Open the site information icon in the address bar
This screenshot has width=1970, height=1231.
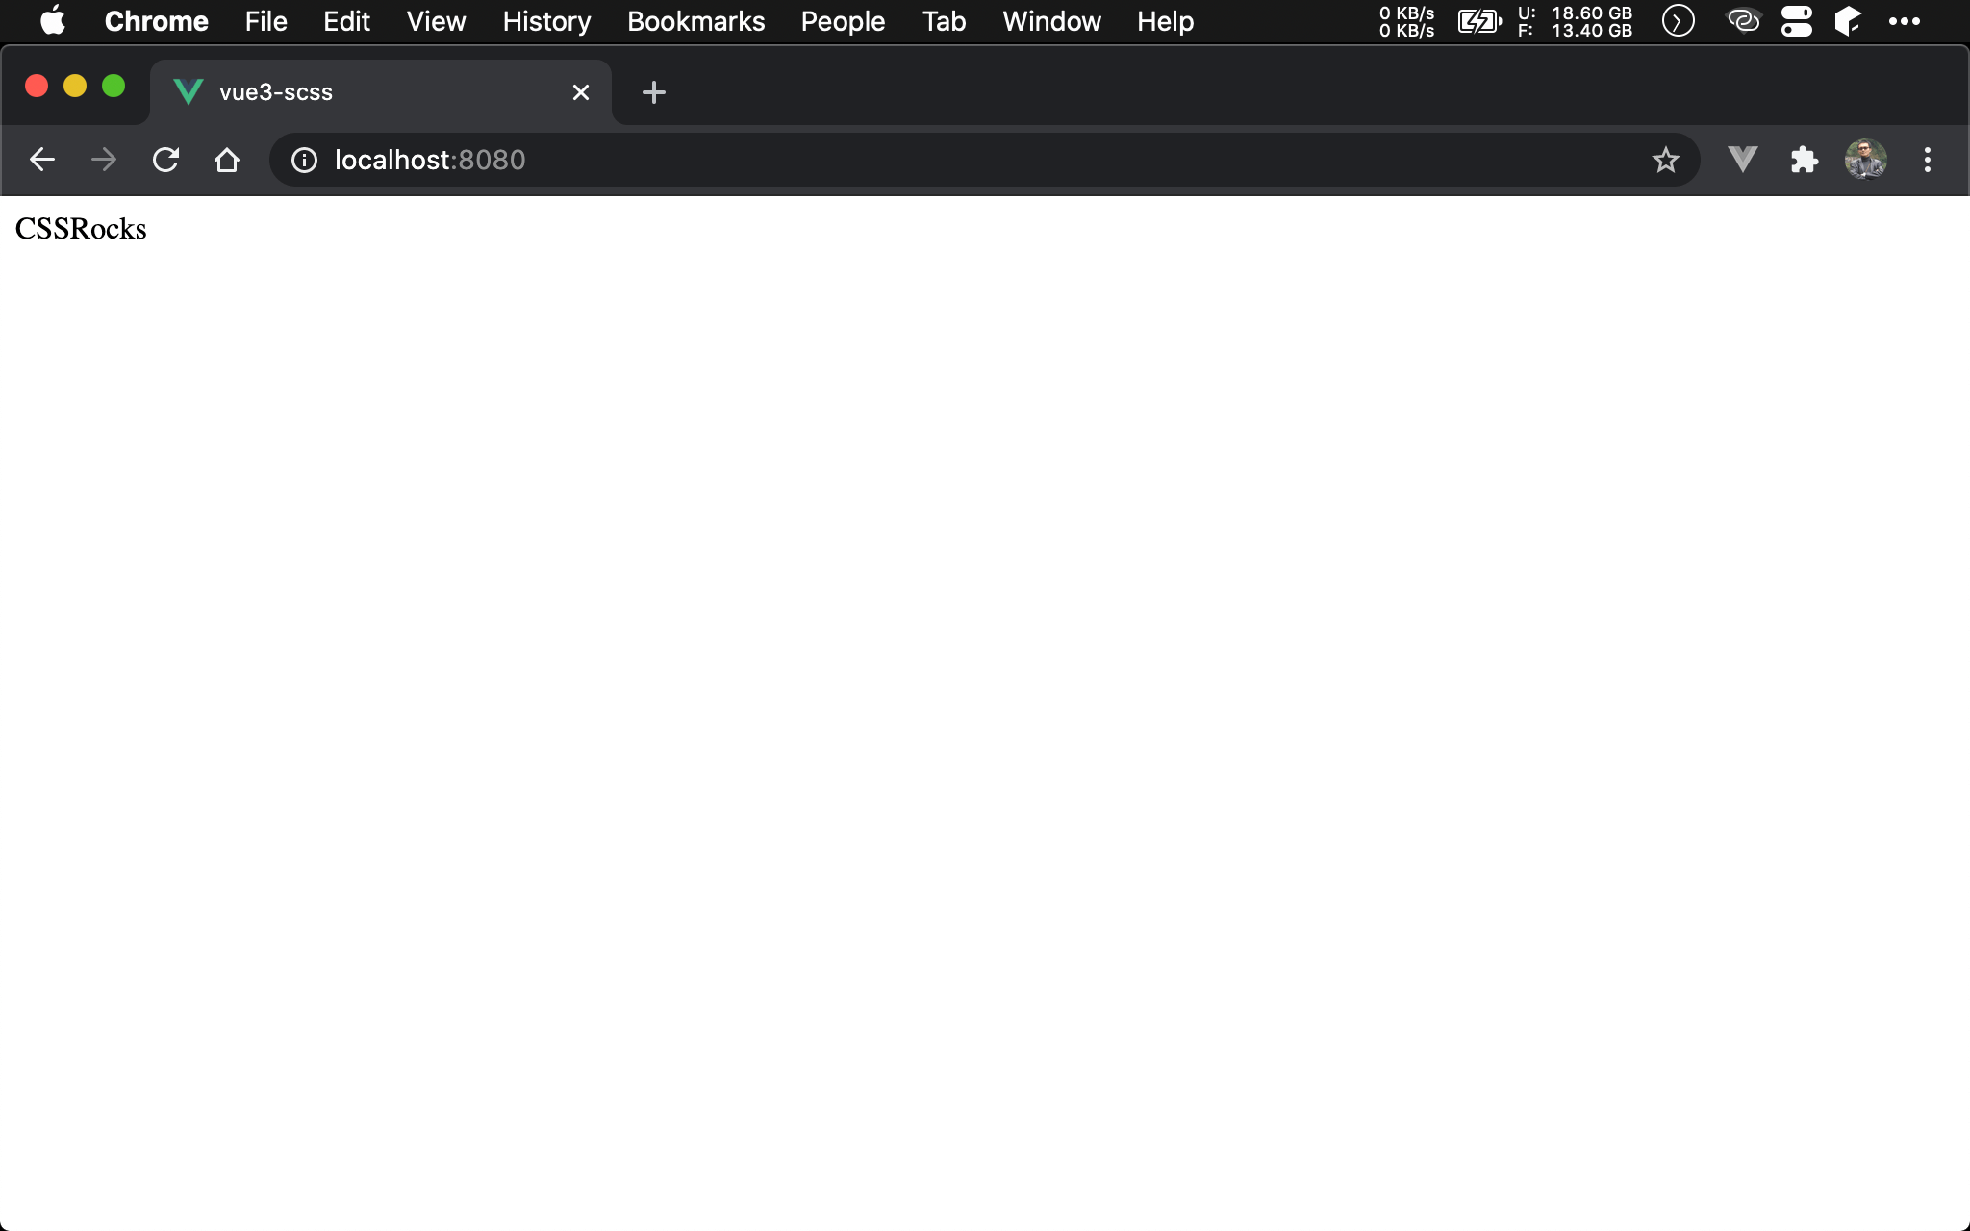[304, 160]
